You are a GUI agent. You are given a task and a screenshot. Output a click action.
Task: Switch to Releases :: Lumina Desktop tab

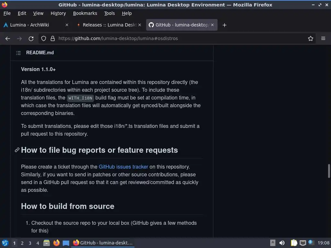tap(109, 25)
